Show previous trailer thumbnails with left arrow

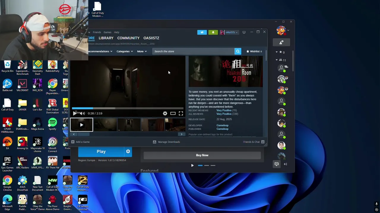coord(74,134)
